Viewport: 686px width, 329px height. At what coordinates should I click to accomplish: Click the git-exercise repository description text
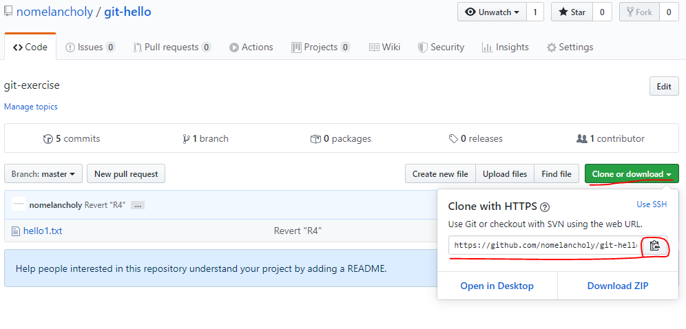click(x=32, y=85)
